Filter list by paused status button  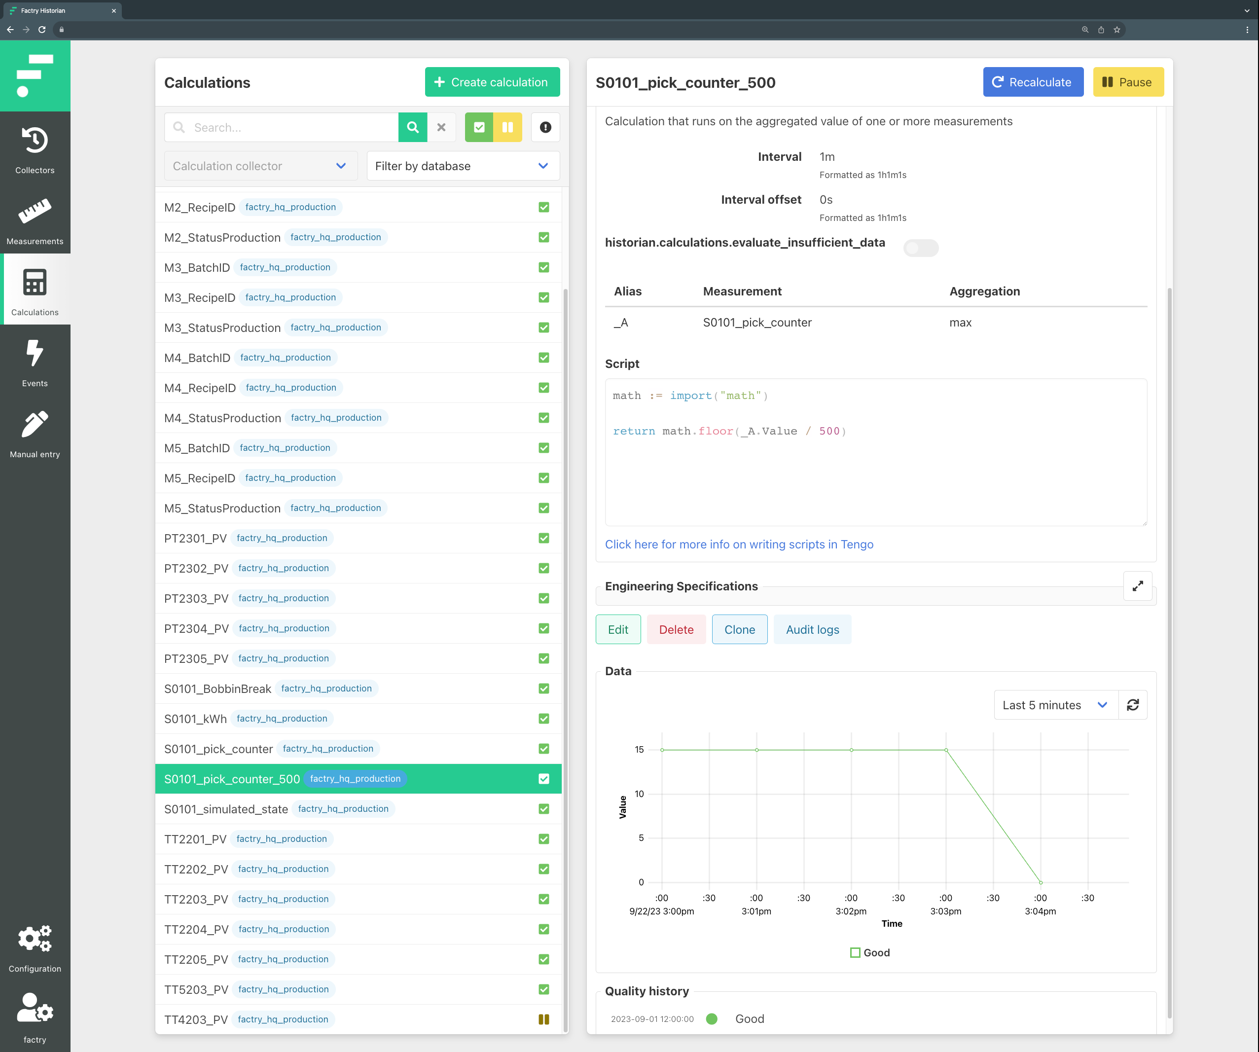pyautogui.click(x=508, y=127)
